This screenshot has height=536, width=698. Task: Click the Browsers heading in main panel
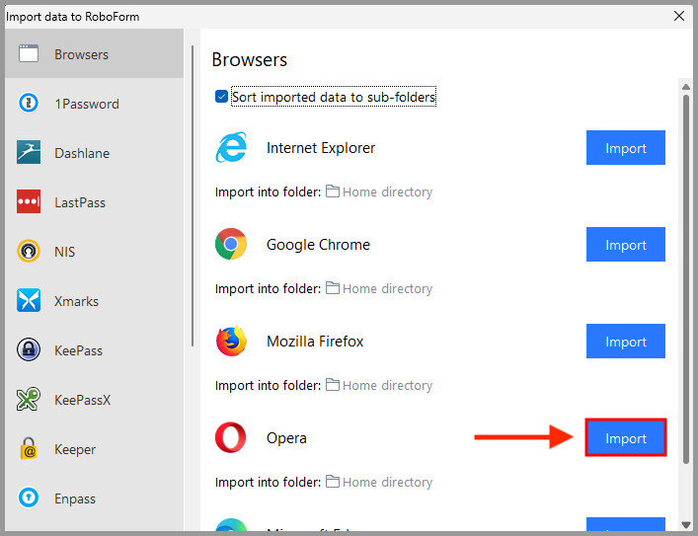(x=249, y=59)
